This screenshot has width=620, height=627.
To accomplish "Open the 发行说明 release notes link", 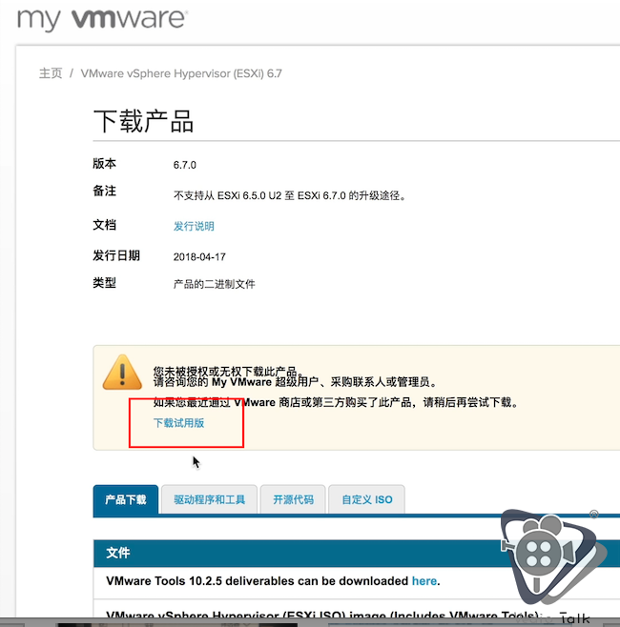I will click(x=194, y=227).
